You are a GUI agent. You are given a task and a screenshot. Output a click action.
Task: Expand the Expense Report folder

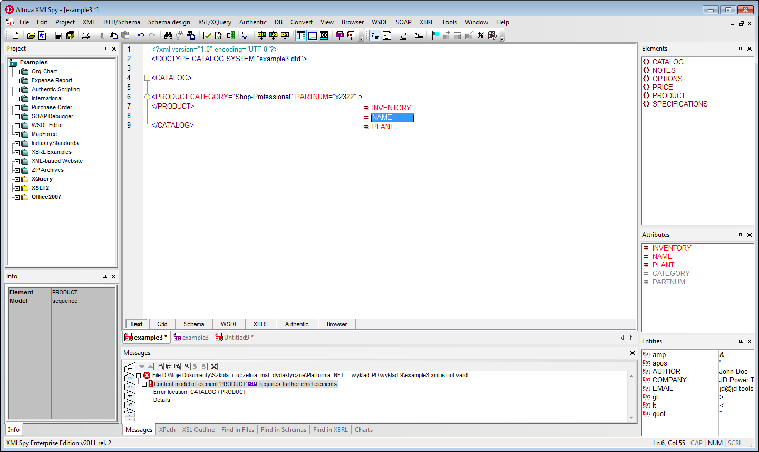pyautogui.click(x=17, y=81)
